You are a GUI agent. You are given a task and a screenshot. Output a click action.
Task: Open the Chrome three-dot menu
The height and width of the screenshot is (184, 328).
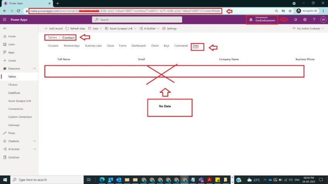click(x=323, y=11)
